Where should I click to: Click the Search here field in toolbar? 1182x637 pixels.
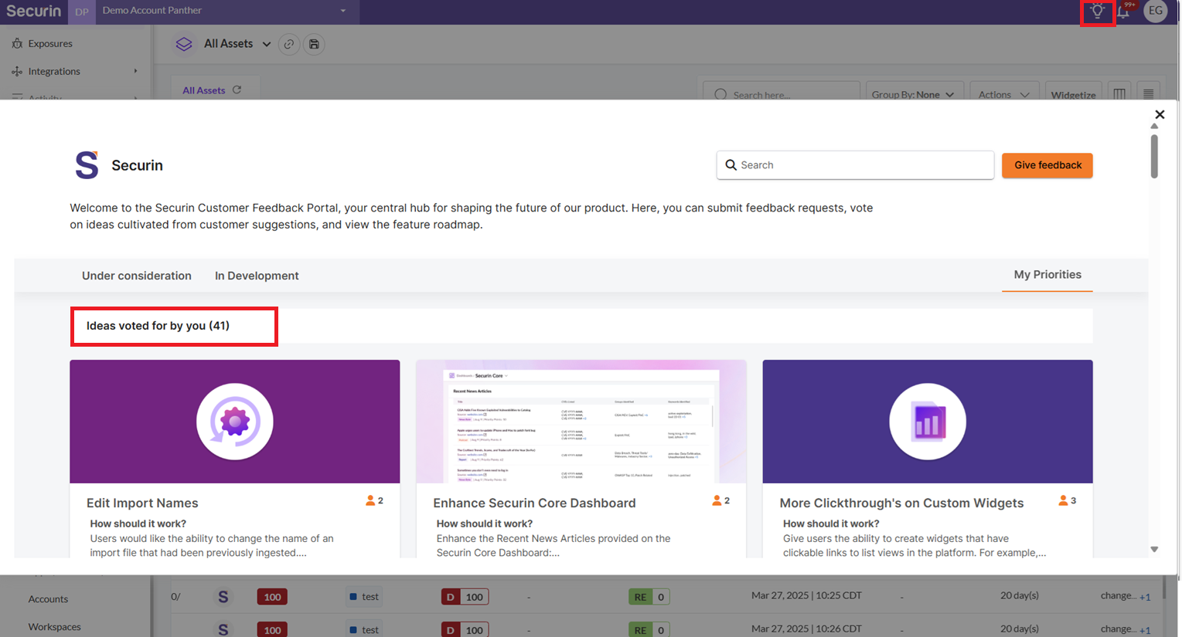click(782, 94)
